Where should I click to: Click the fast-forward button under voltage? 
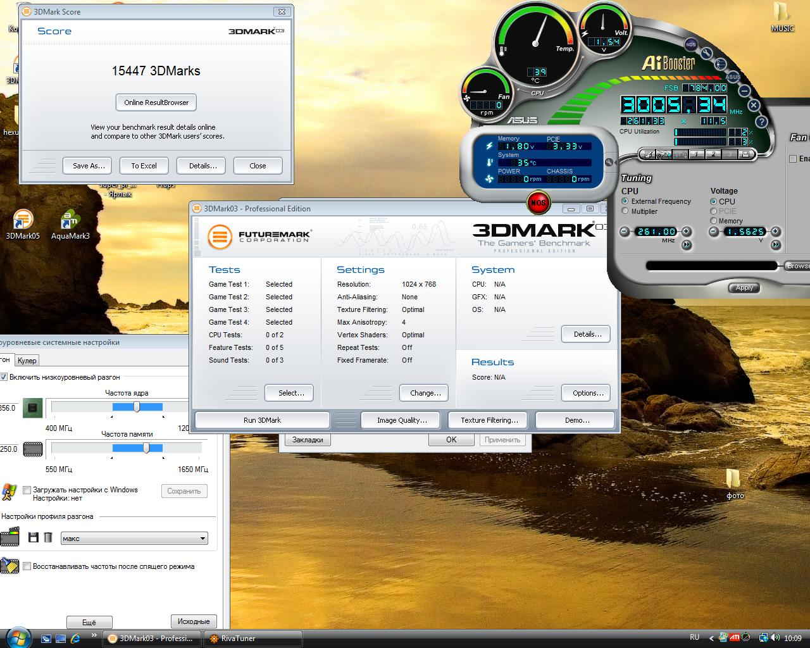(x=775, y=244)
